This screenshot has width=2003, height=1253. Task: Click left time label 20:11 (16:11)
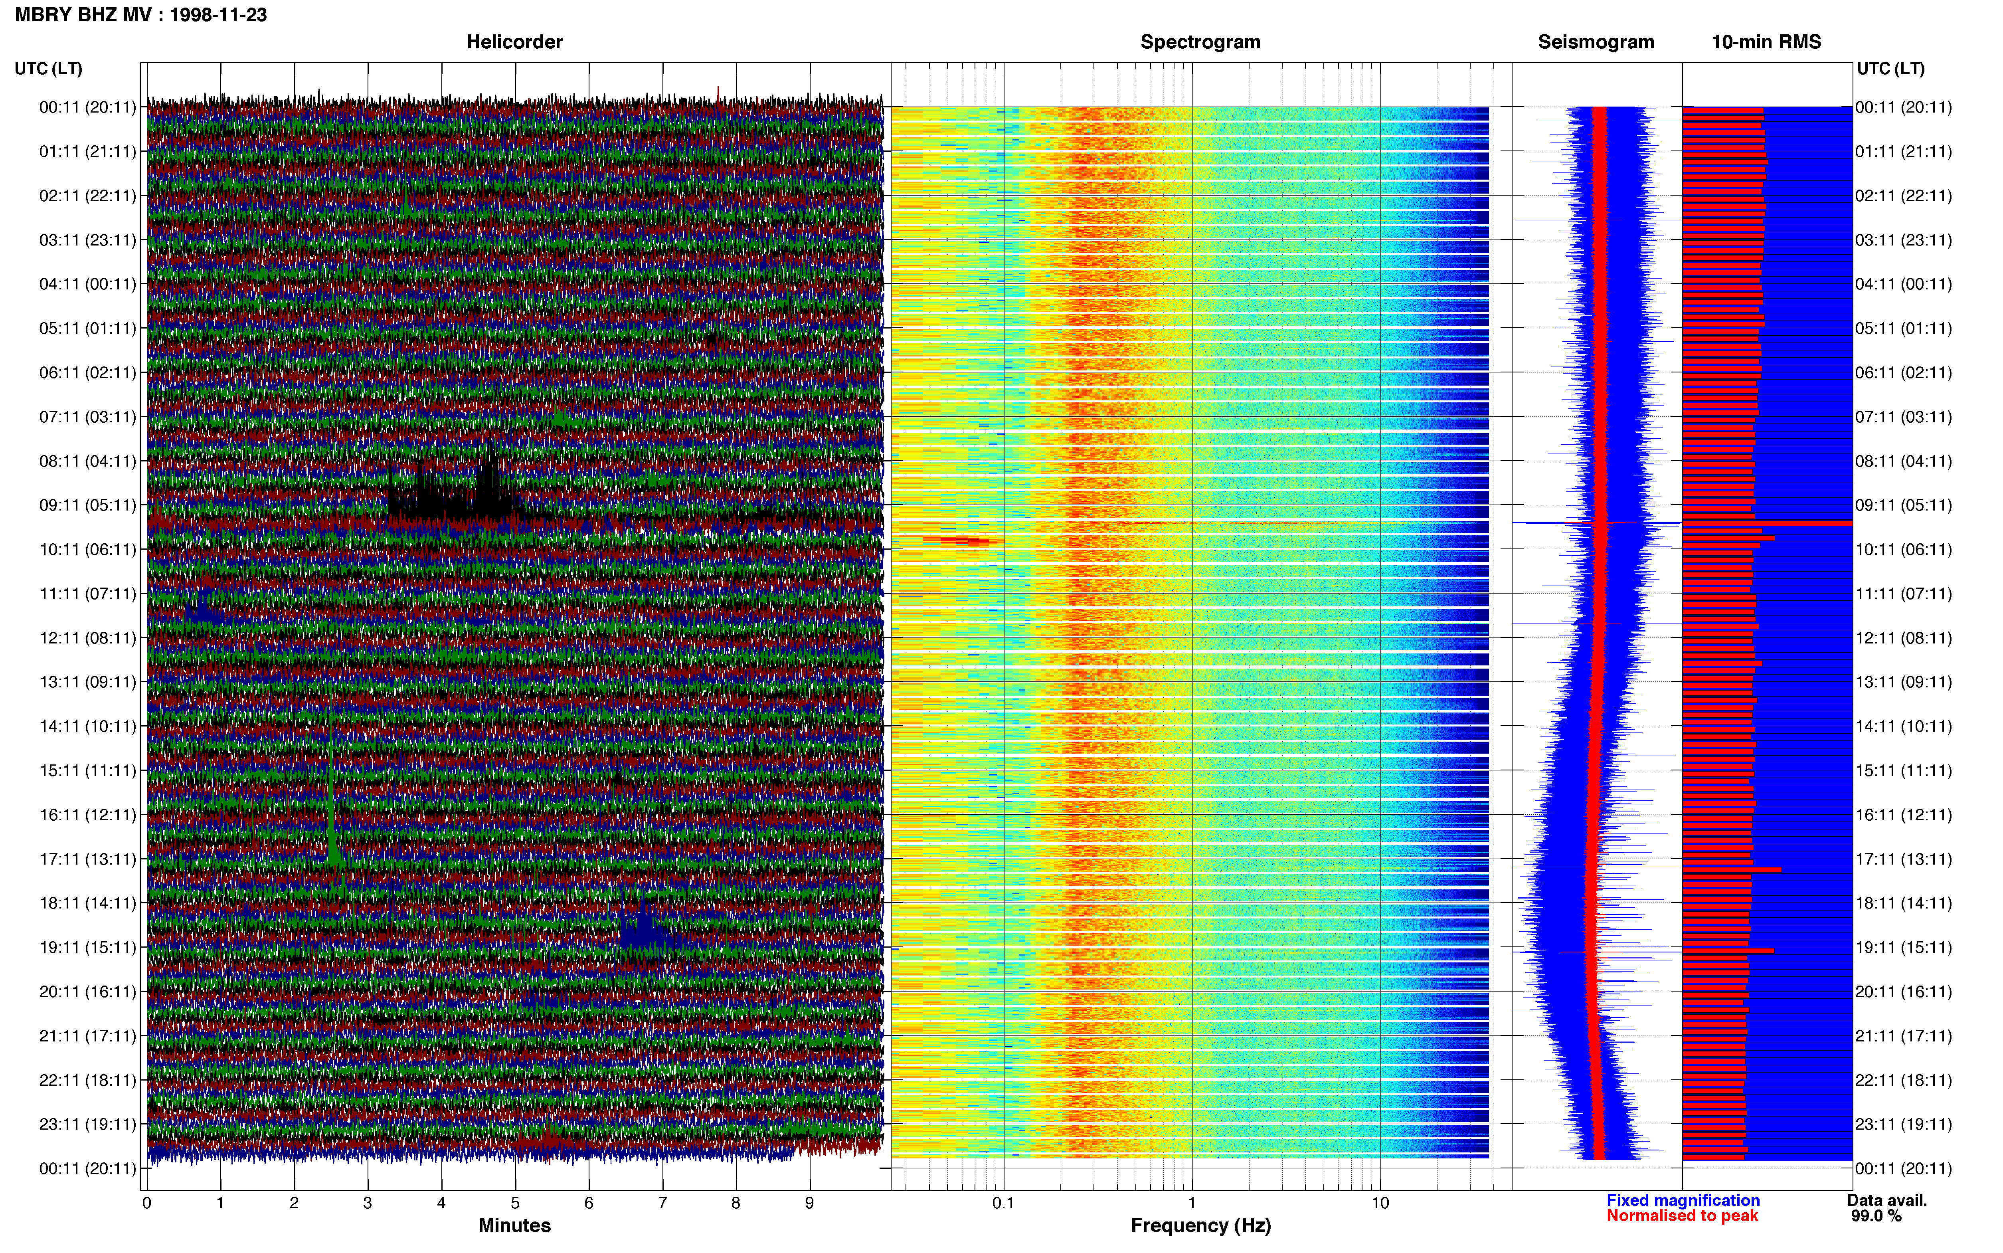[88, 992]
